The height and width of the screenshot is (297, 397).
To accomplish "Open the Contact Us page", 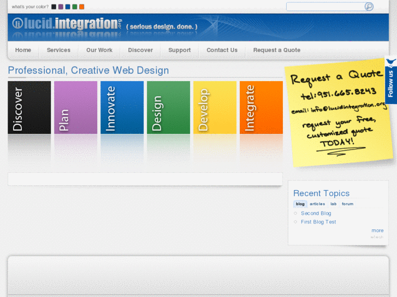I will tap(222, 50).
